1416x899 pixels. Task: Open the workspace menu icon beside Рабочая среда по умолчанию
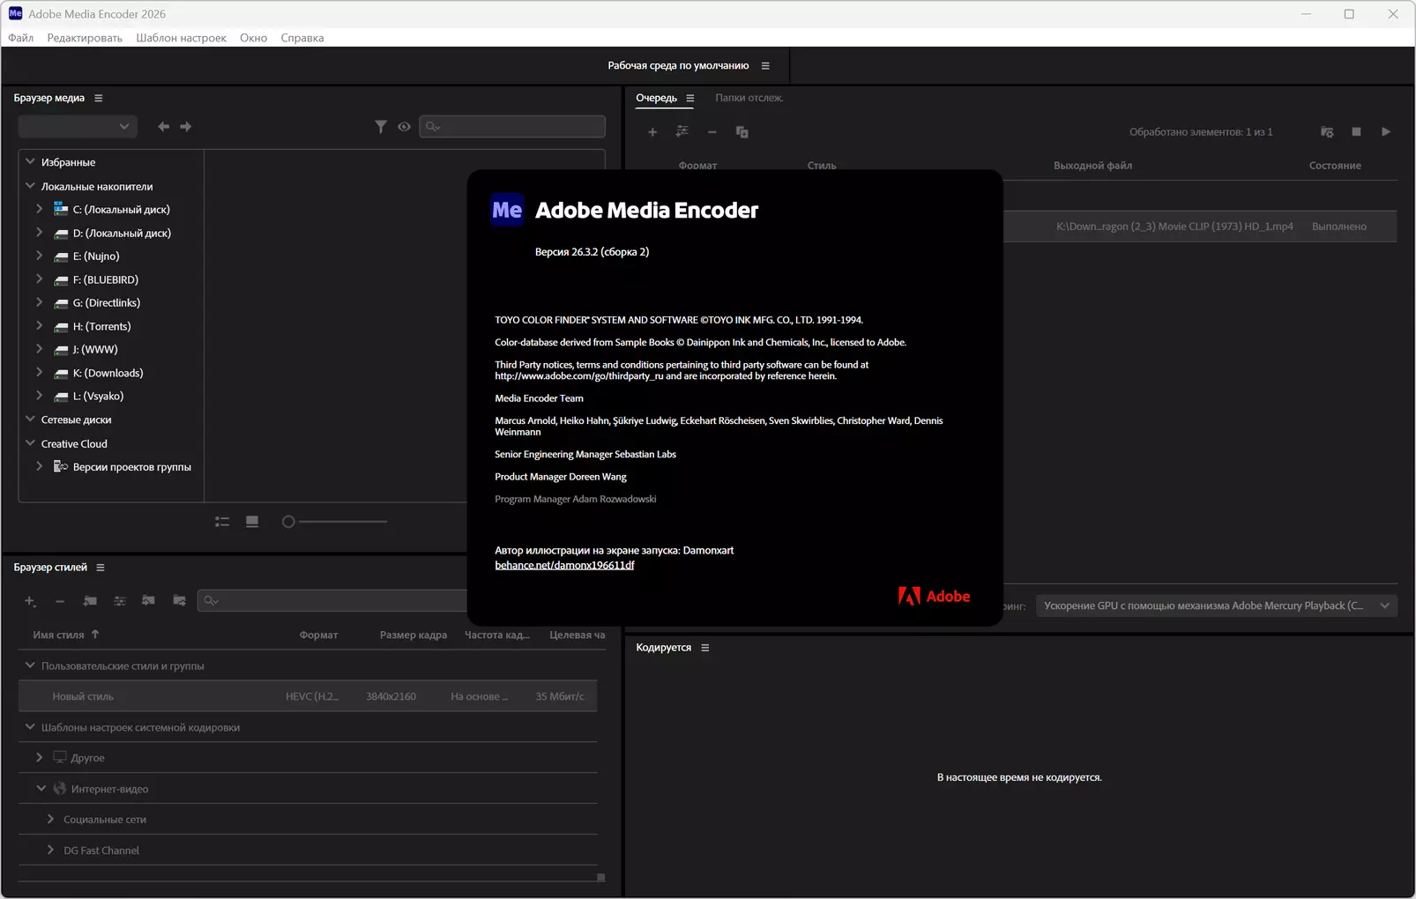coord(765,65)
